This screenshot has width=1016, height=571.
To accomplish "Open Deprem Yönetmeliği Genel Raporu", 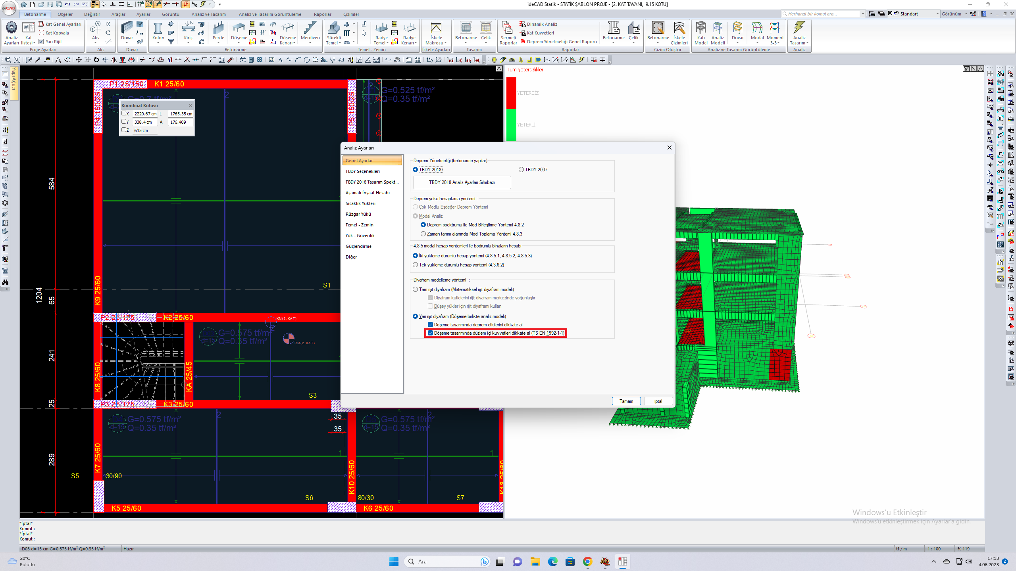I will pos(558,42).
